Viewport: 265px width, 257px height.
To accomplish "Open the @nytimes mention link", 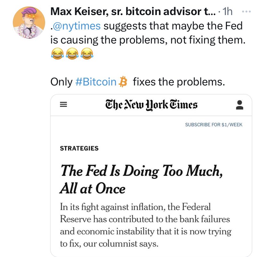I will click(76, 26).
